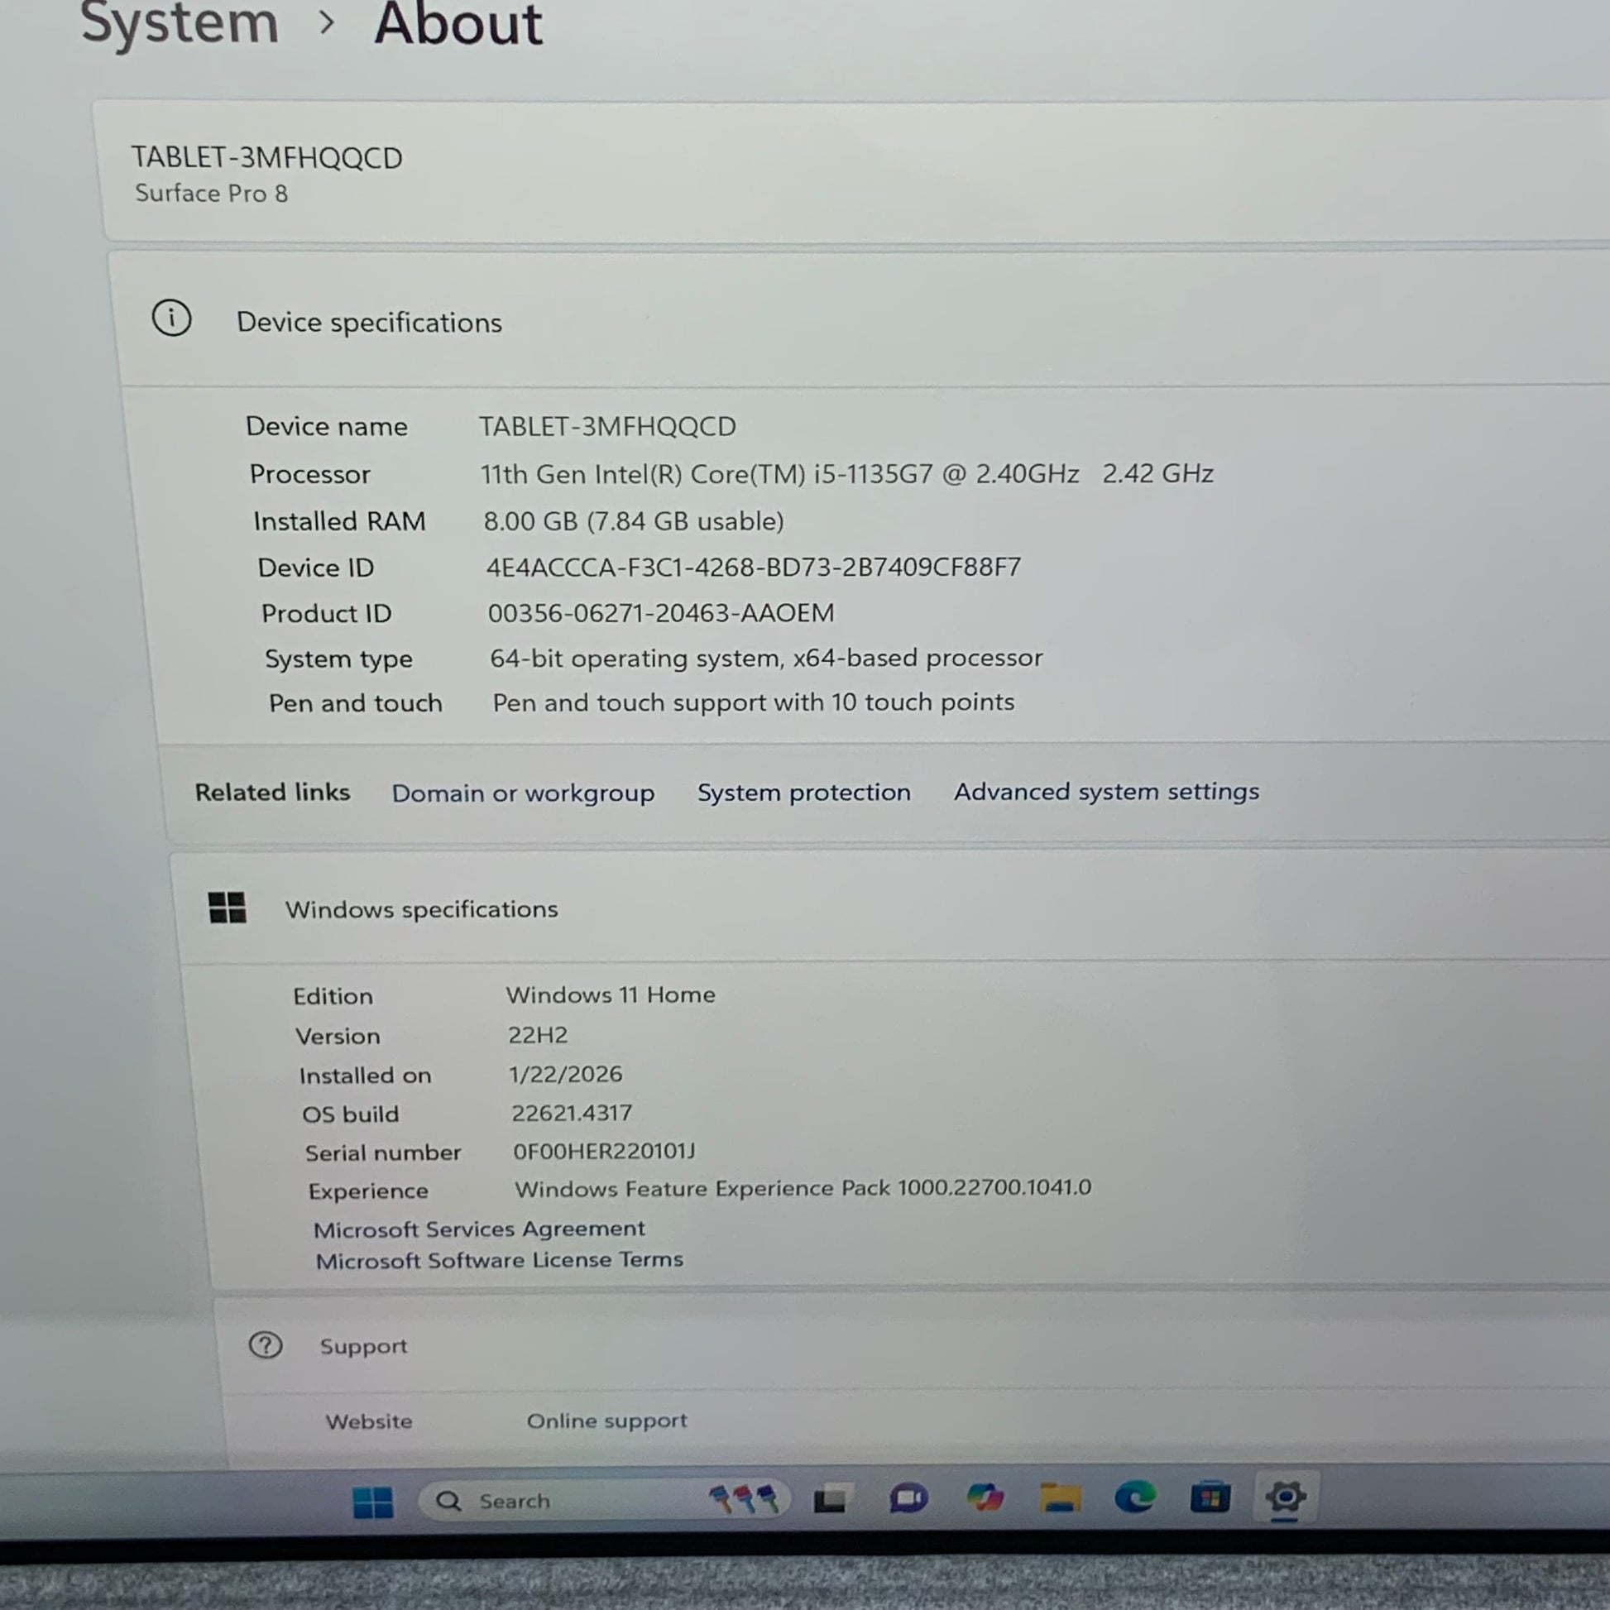Screen dimensions: 1610x1610
Task: Open Advanced system settings link
Action: 1106,791
